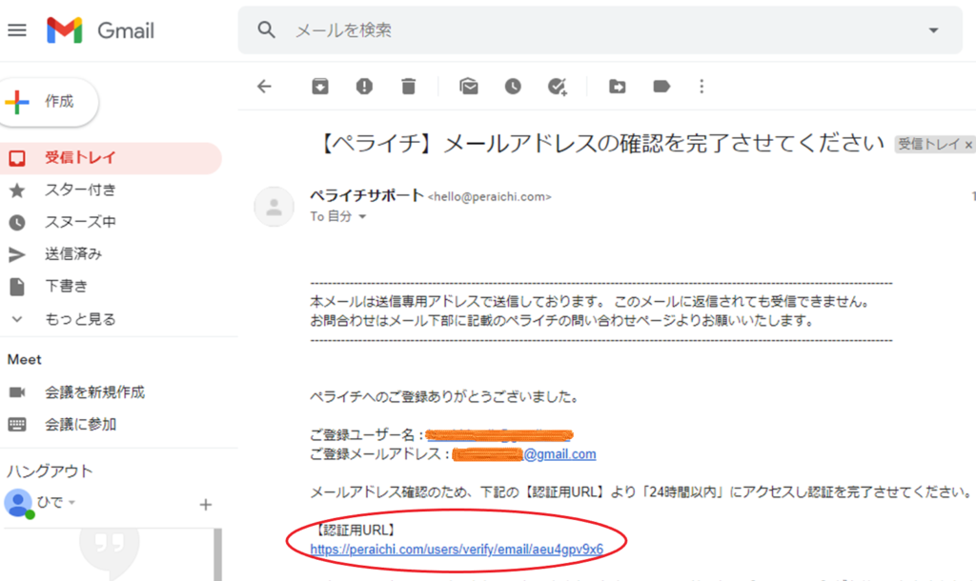
Task: Open 送信済み sent folder
Action: [73, 254]
